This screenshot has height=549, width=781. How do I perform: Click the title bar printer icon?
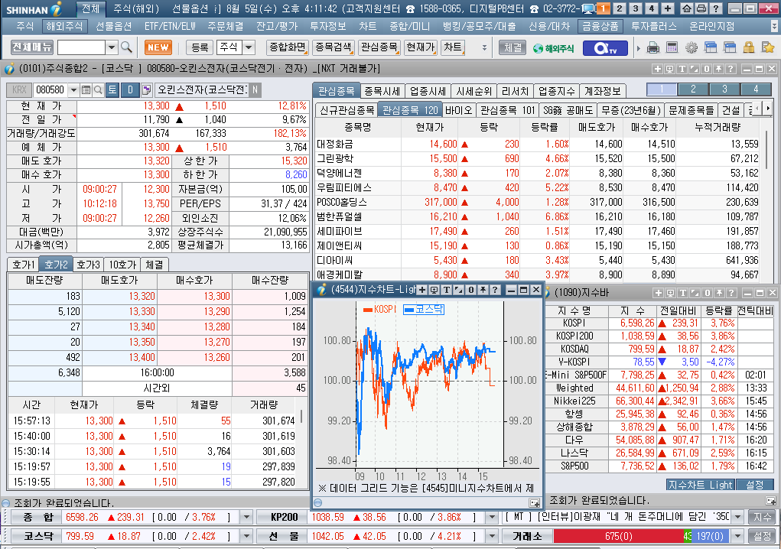pyautogui.click(x=701, y=8)
